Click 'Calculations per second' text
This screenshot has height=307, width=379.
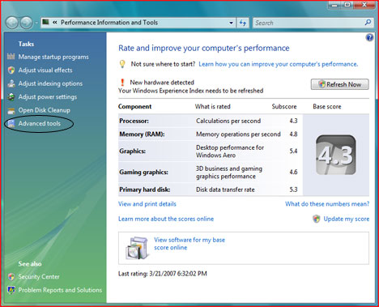point(228,121)
